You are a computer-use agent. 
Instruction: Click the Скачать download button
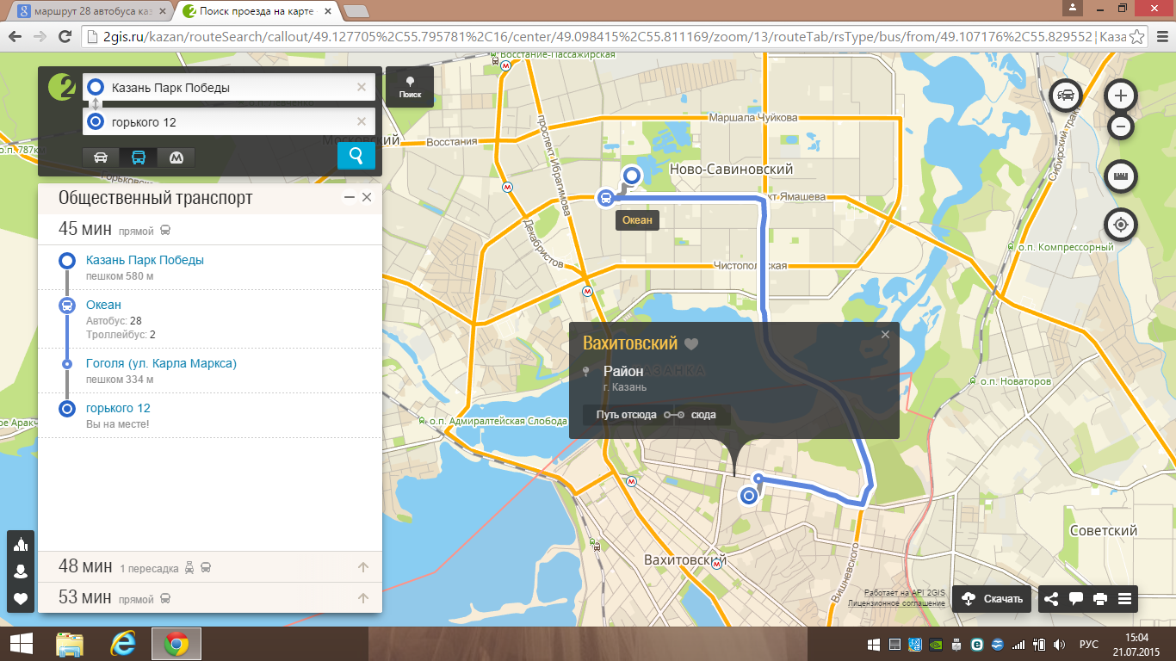[992, 599]
